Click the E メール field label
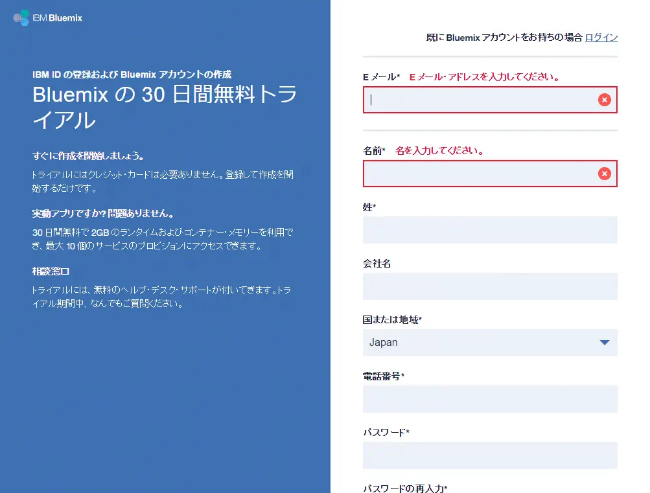 click(x=381, y=77)
